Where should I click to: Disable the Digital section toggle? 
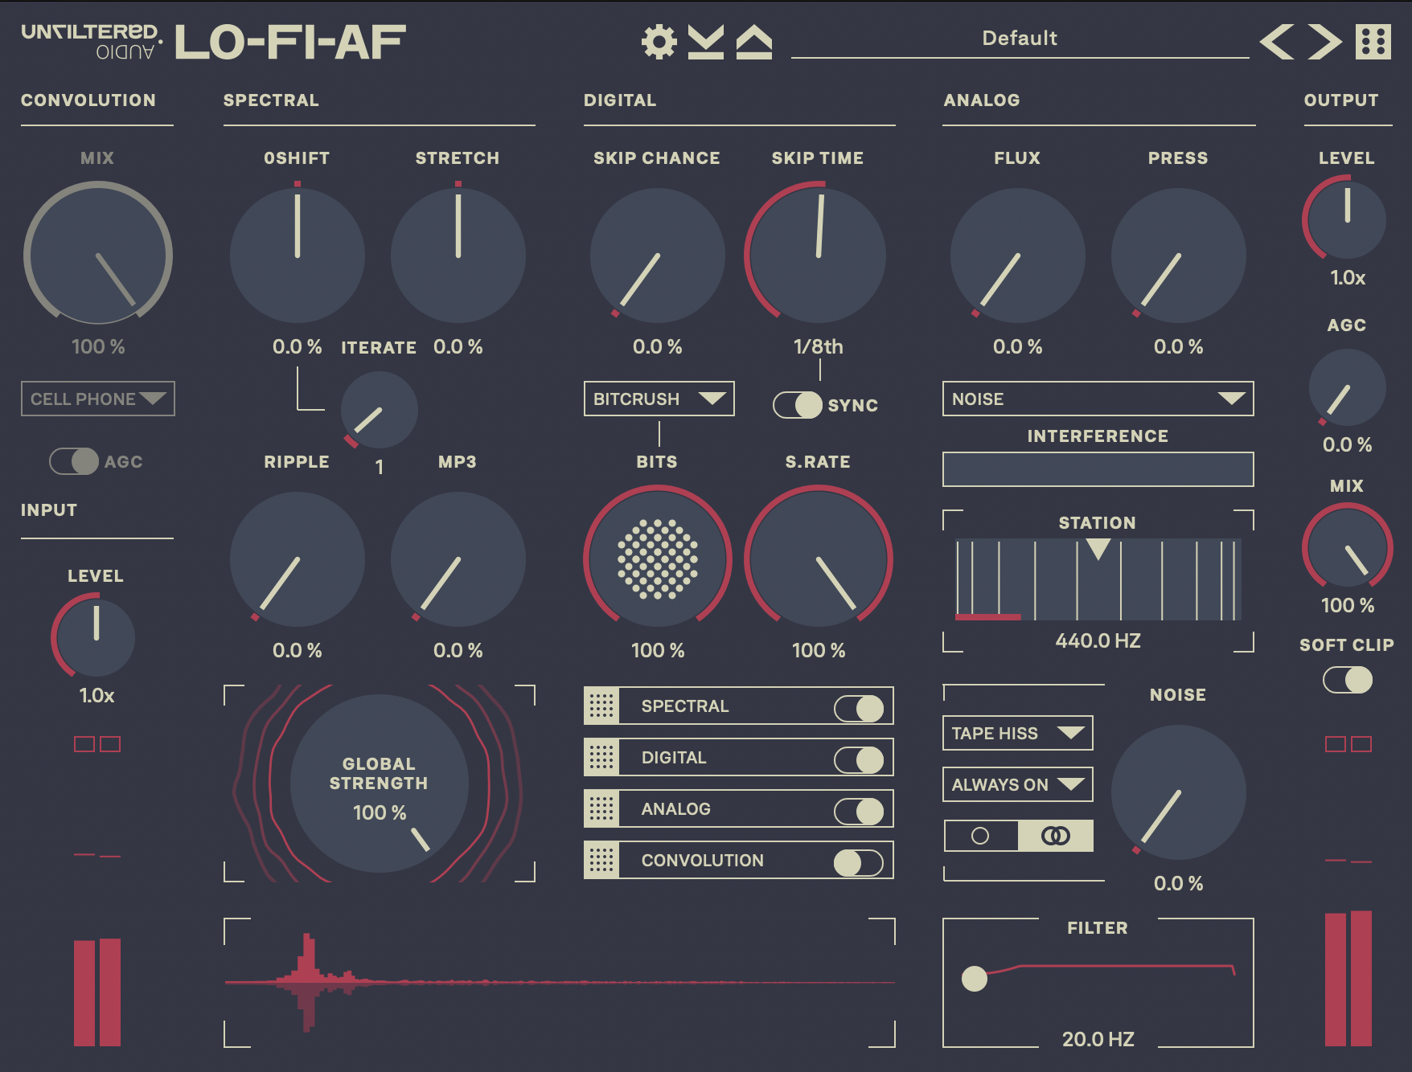tap(859, 760)
